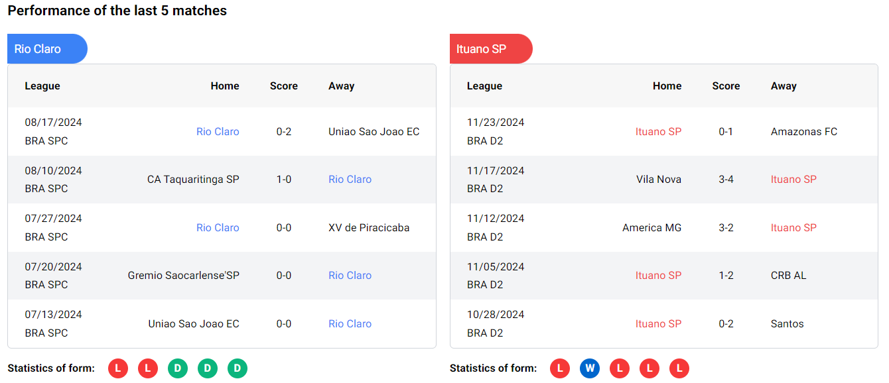The image size is (889, 383).
Task: Click the Amazonas FC team name
Action: pos(803,132)
